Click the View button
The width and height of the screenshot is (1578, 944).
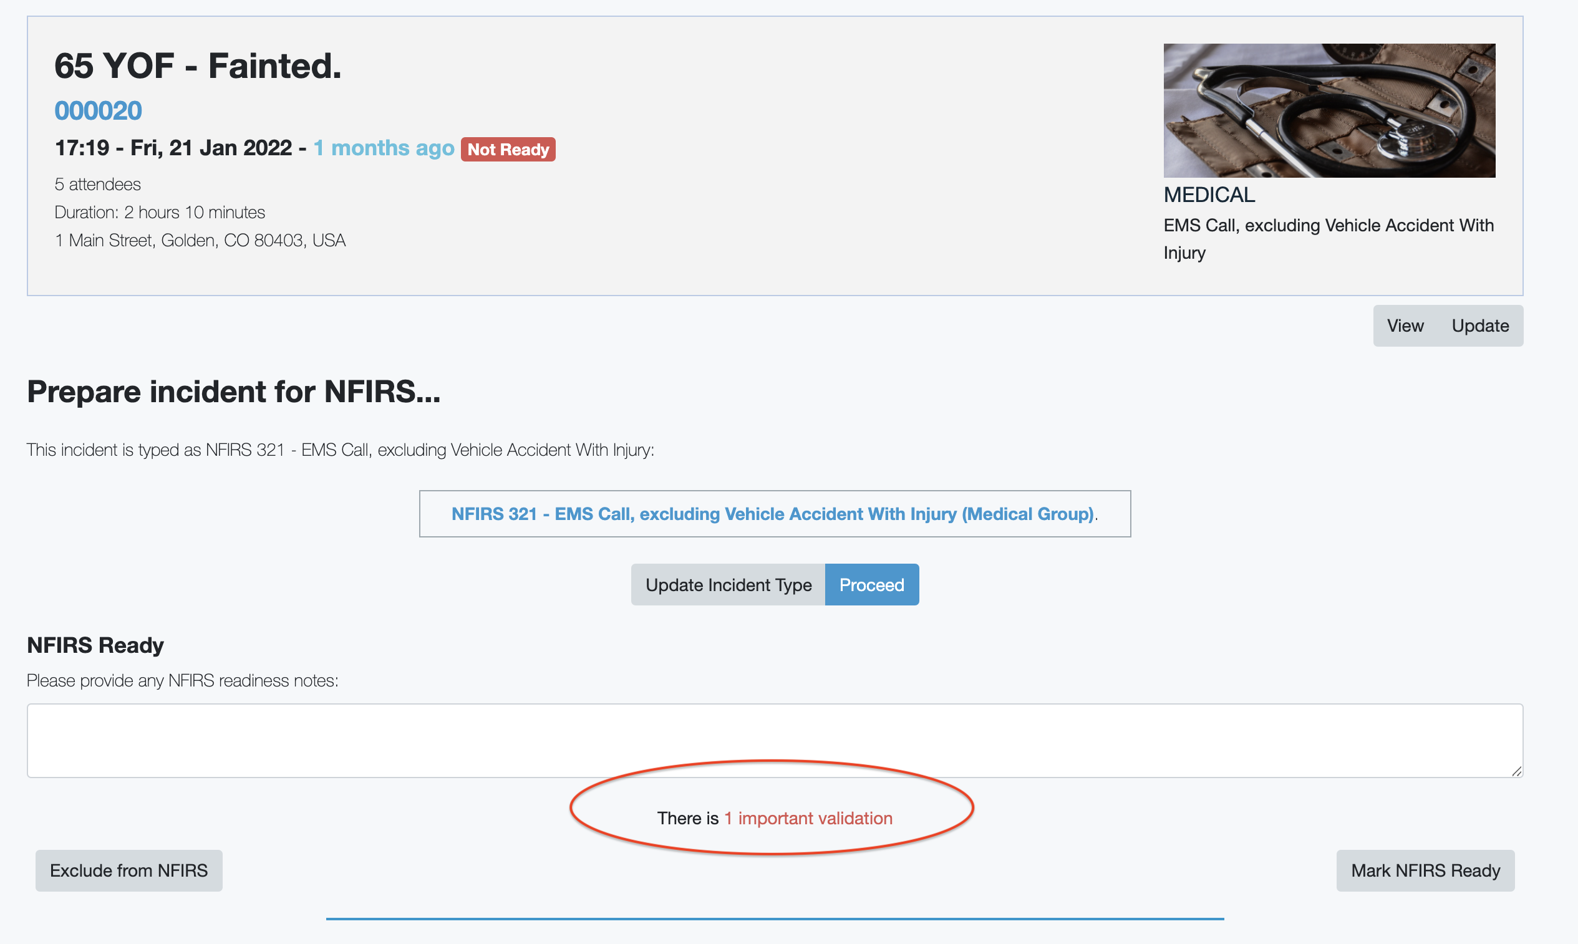1405,325
